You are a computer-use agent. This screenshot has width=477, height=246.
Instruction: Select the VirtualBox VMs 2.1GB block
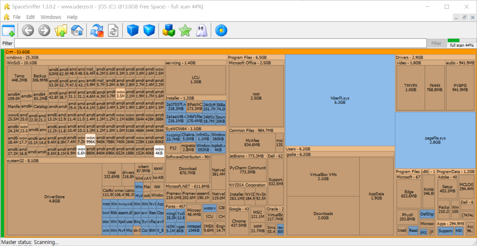point(323,177)
